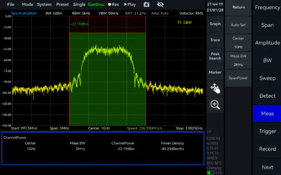
Task: Open the Amplitude settings tab
Action: 267,43
